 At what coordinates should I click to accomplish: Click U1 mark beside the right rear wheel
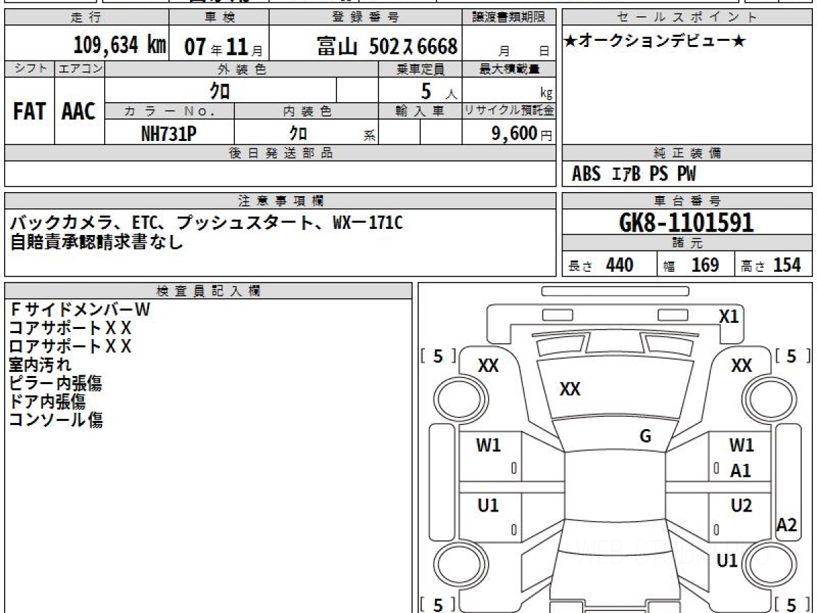click(728, 561)
